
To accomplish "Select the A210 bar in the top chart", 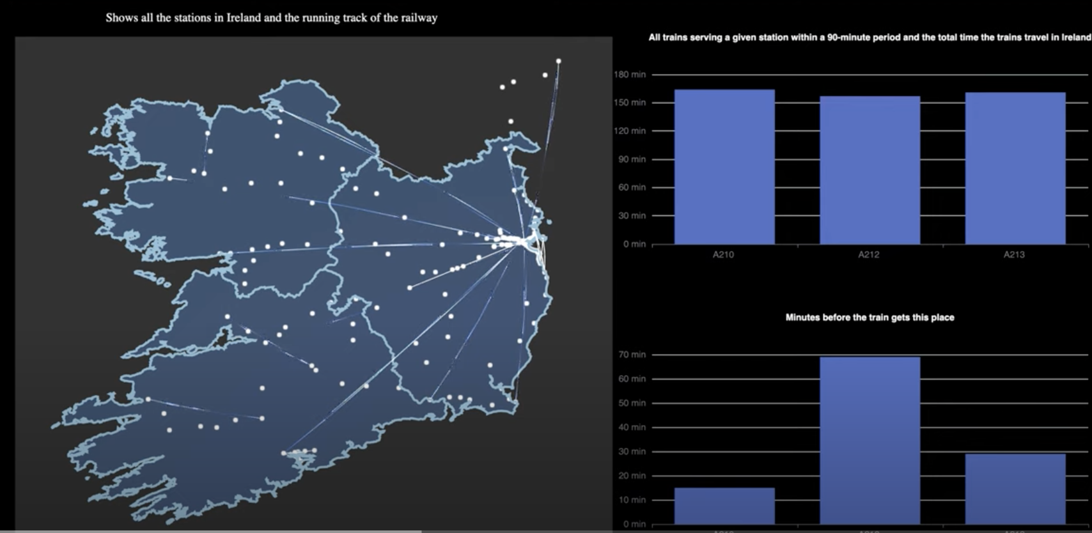I will coord(724,167).
